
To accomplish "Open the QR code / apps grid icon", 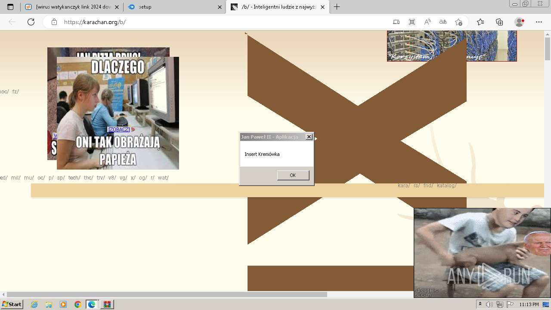I will coord(412,22).
